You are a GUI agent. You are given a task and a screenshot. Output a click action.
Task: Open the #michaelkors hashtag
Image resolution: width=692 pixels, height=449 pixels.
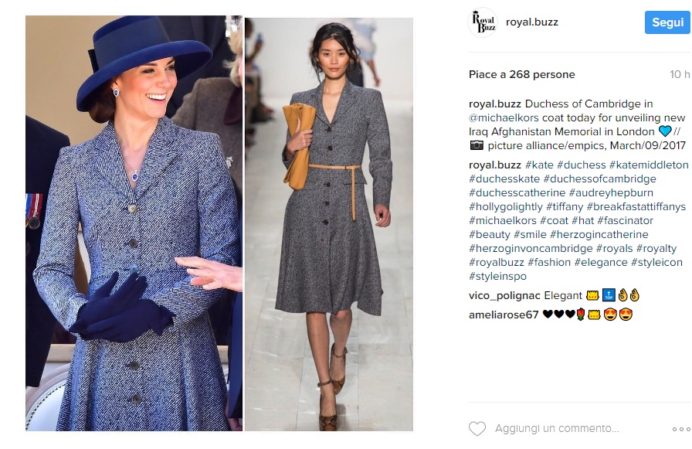pos(502,221)
